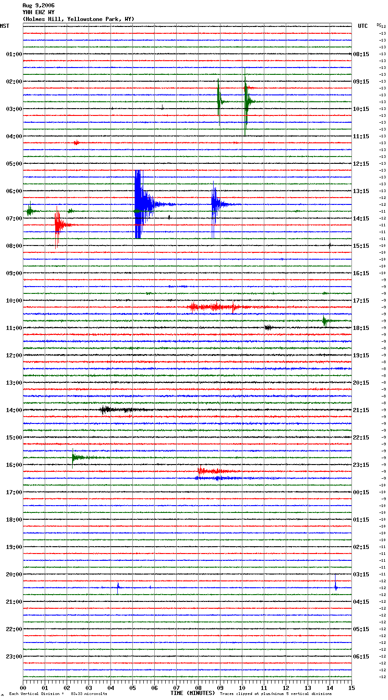Click the green burst near minute 9 after 02:00
388x700 pixels.
pos(220,102)
